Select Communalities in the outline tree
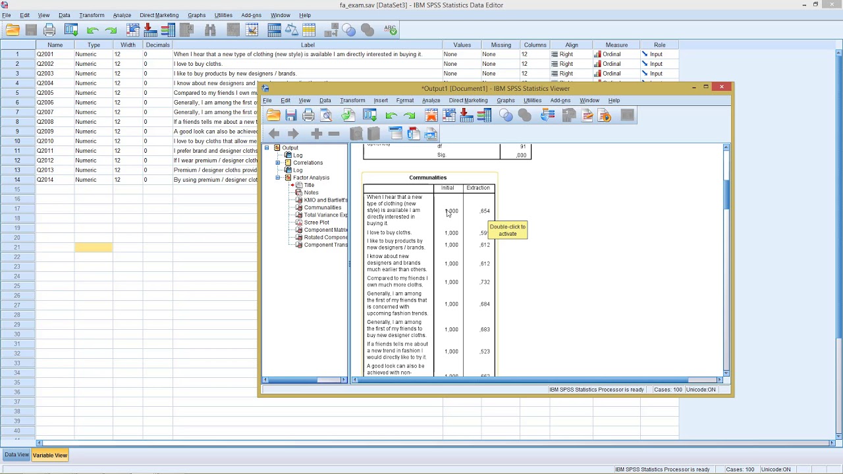 [x=323, y=207]
